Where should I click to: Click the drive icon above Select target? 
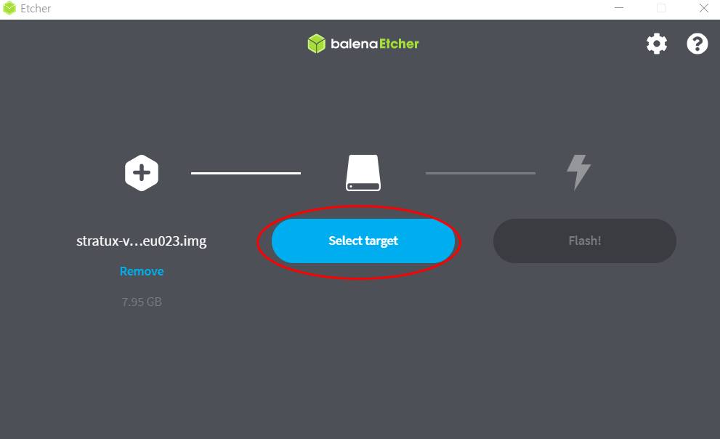point(363,173)
